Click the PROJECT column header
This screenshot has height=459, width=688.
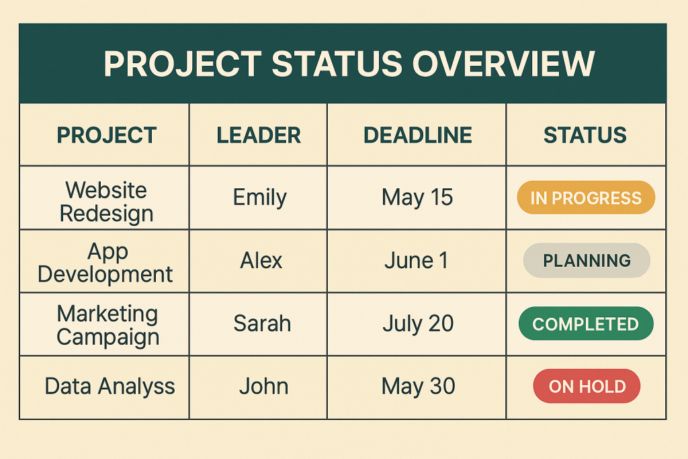click(107, 134)
